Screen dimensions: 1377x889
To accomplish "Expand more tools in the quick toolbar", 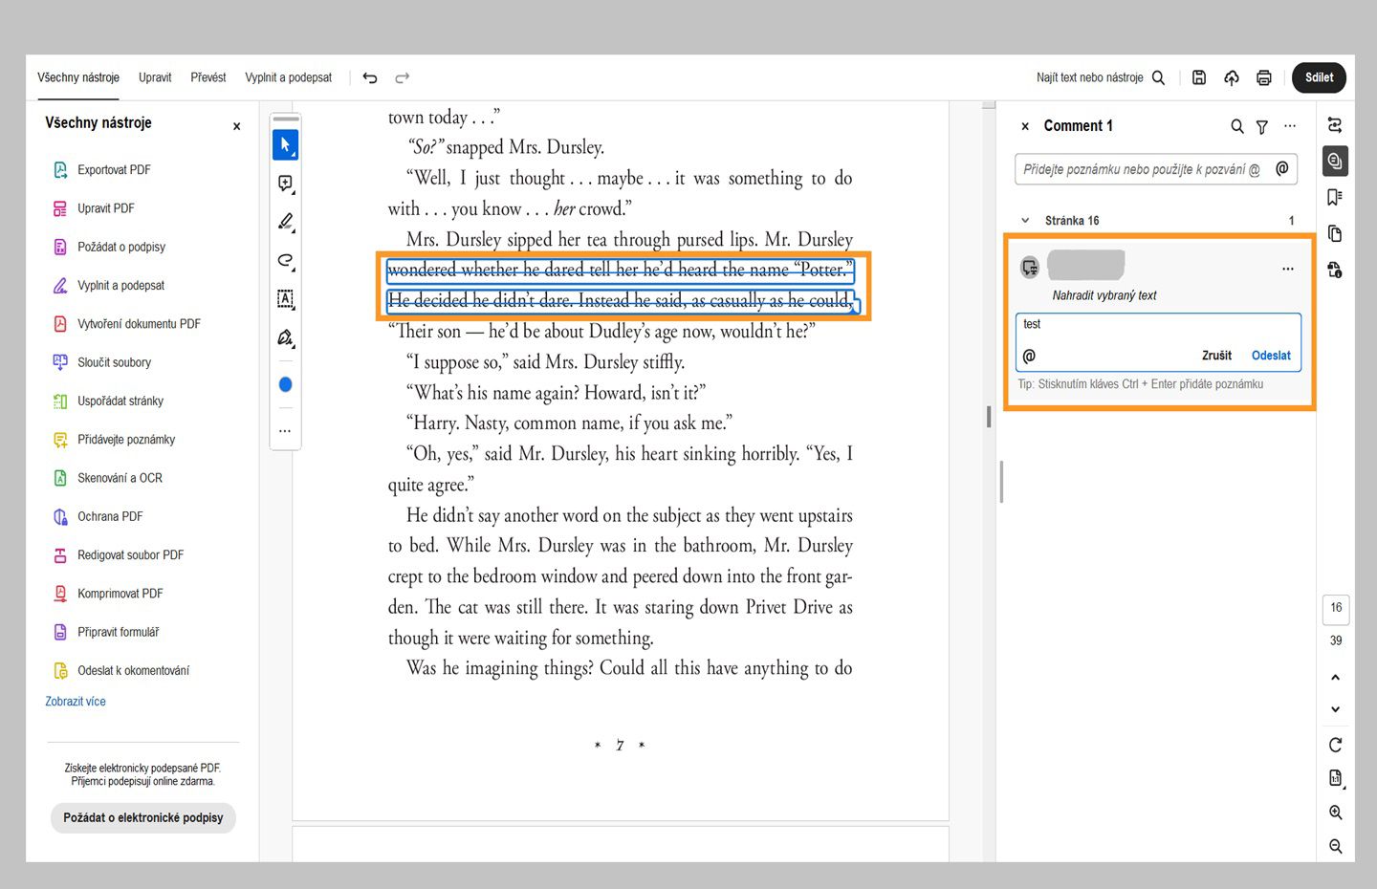I will pyautogui.click(x=285, y=431).
